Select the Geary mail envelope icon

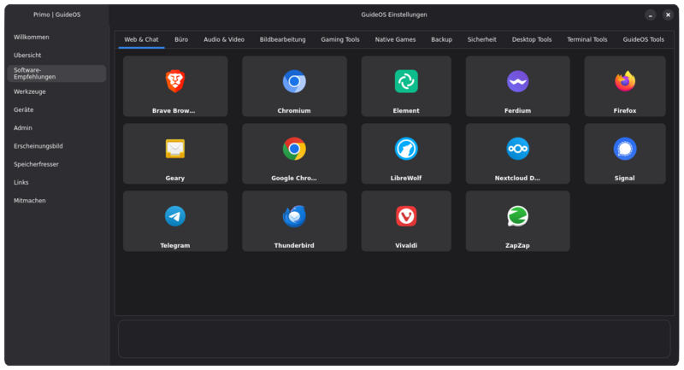coord(175,149)
